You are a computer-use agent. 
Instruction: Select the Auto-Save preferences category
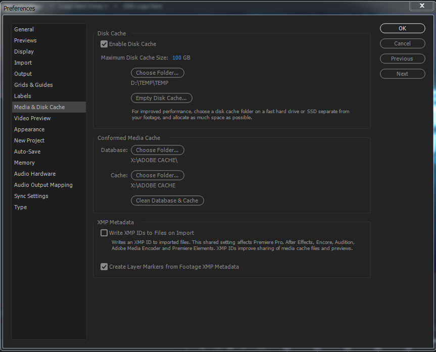(27, 152)
